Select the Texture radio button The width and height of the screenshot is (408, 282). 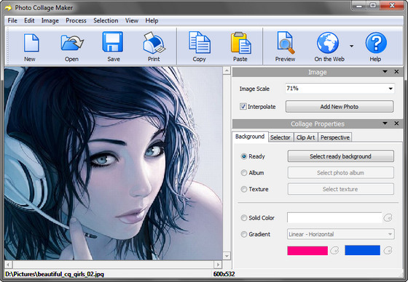point(244,189)
